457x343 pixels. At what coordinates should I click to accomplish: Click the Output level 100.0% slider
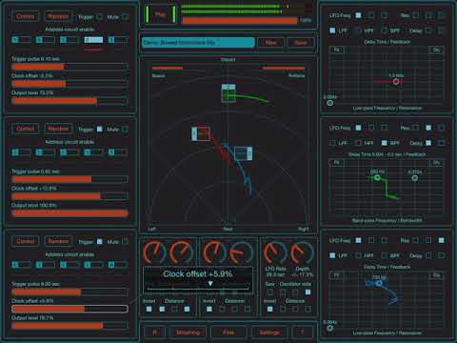click(x=70, y=213)
